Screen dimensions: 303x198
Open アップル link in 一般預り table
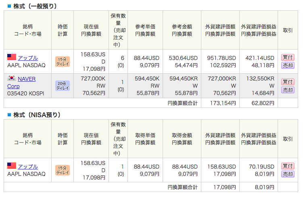pos(28,58)
